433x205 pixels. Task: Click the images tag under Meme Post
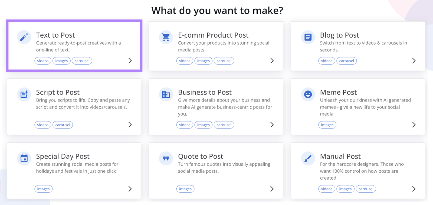[327, 125]
